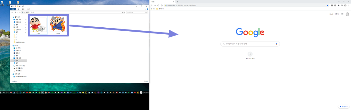Open Quick access toolbar dropdown in title bar

click(x=20, y=6)
